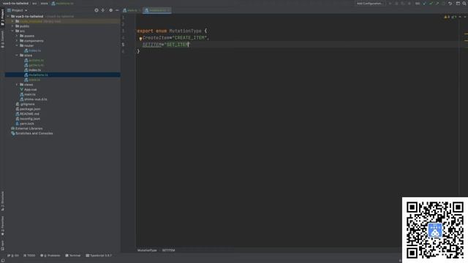Click the SETITEM breadcrumb at editor bottom
The image size is (468, 263).
click(168, 251)
